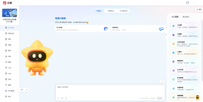Screen dimensions: 203x102
Task: Open the user account dropdown arrow
Action: coord(194,3)
